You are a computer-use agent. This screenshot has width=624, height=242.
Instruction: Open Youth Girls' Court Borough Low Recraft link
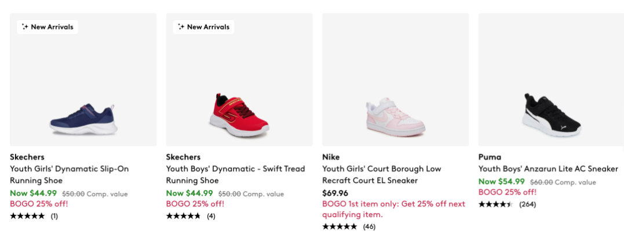tap(381, 174)
